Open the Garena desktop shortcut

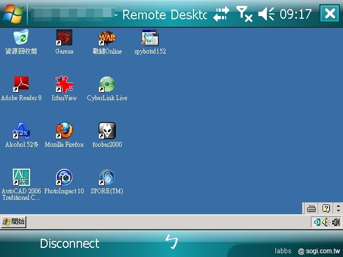[64, 38]
